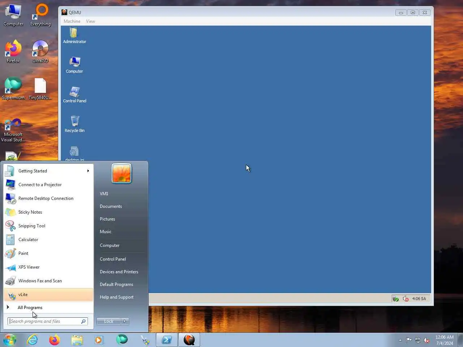463x347 pixels.
Task: Open host clock showing 12:06 AM
Action: click(x=445, y=340)
